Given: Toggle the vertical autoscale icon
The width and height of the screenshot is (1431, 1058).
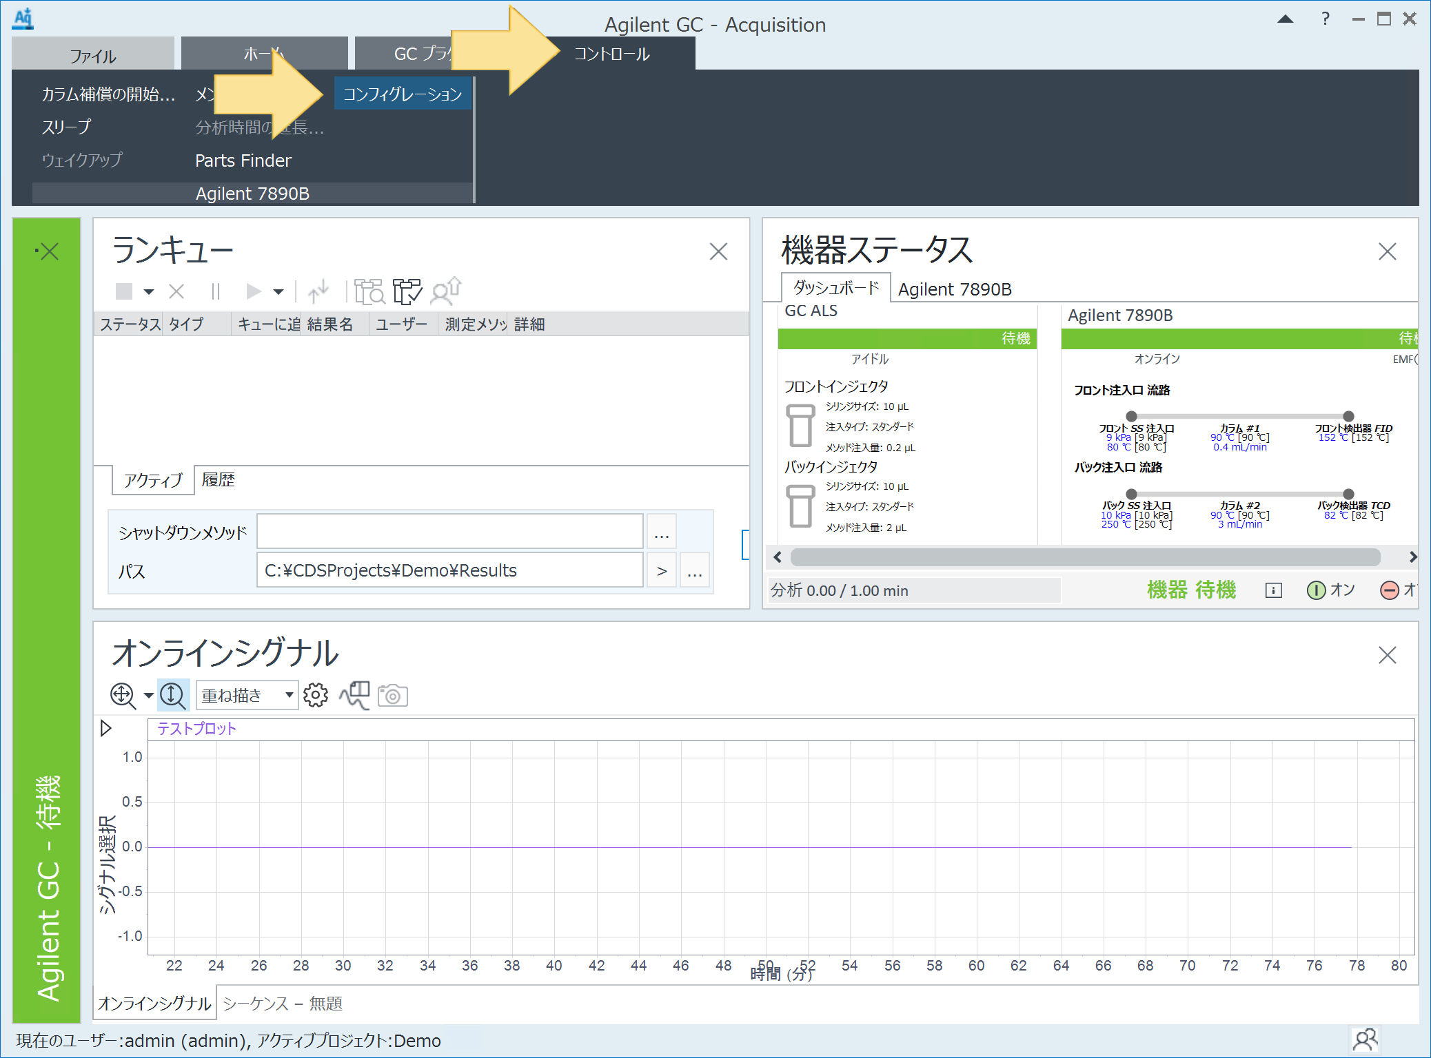Looking at the screenshot, I should (172, 695).
